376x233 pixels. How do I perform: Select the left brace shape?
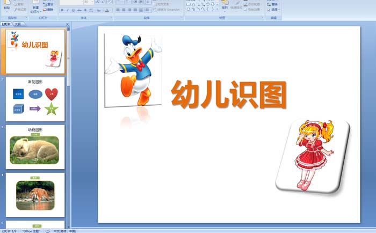coord(208,9)
